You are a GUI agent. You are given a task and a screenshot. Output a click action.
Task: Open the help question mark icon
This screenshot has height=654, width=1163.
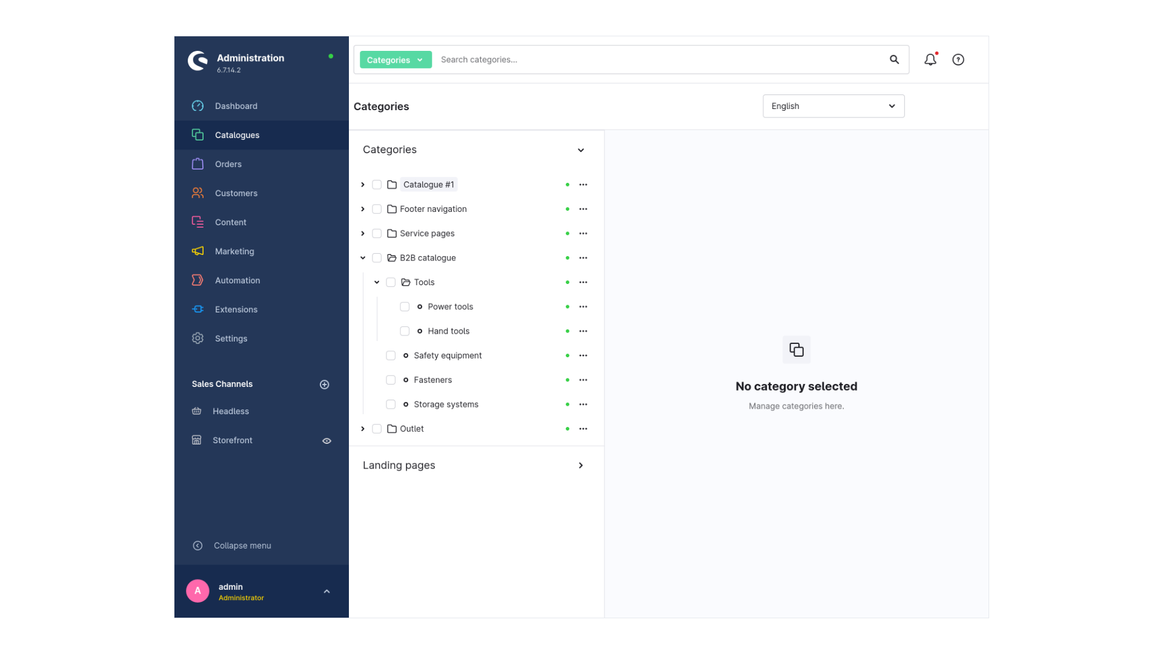click(958, 59)
